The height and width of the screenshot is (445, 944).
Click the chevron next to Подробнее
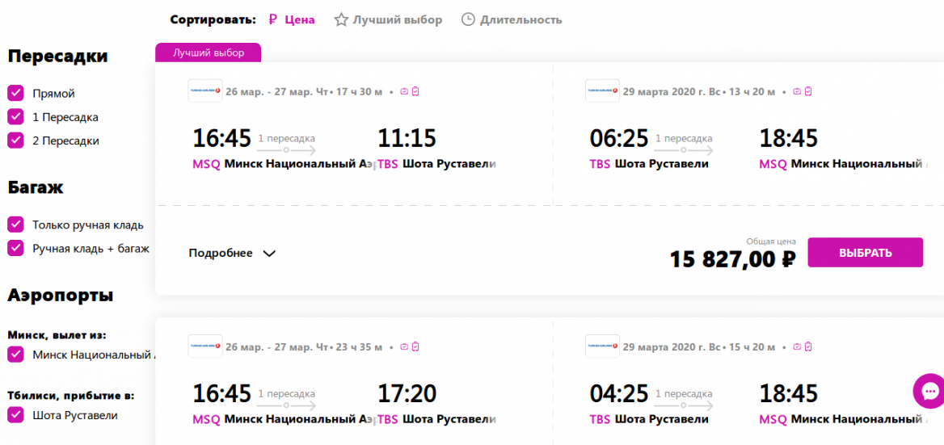click(x=269, y=253)
